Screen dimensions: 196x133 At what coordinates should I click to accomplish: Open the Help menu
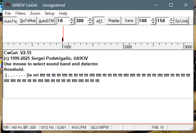[63, 13]
